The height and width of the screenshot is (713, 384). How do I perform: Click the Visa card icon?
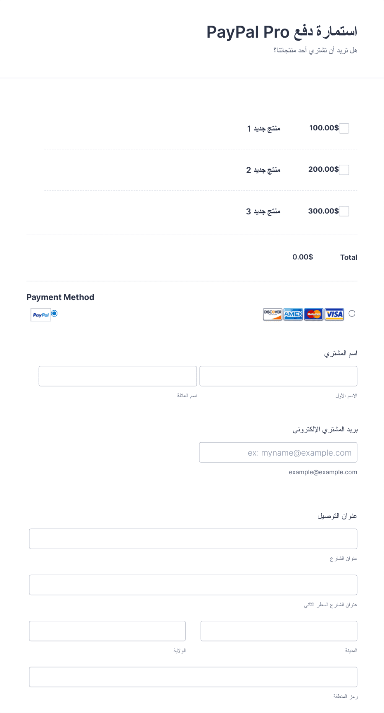click(334, 314)
